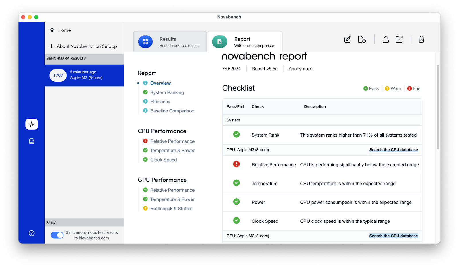459x268 pixels.
Task: Open CPU Clock Speed section
Action: (x=164, y=160)
